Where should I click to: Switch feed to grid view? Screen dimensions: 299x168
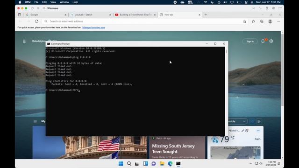click(252, 121)
